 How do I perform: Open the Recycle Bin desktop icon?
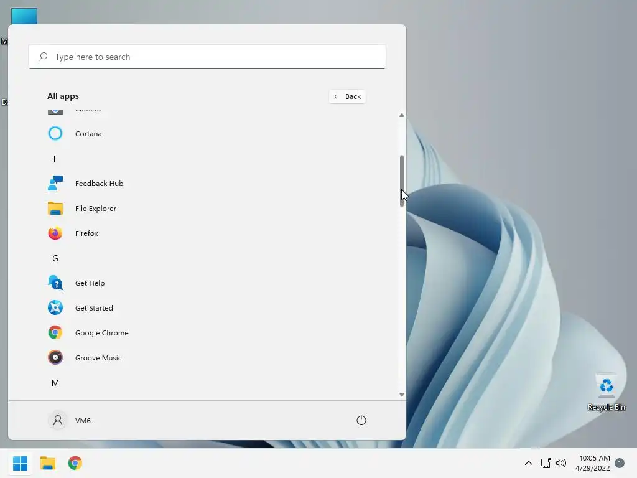point(606,393)
